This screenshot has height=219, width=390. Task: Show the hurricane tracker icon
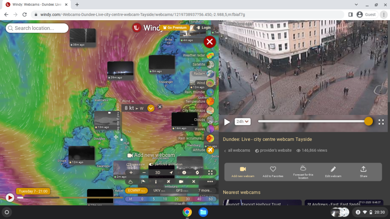[197, 173]
